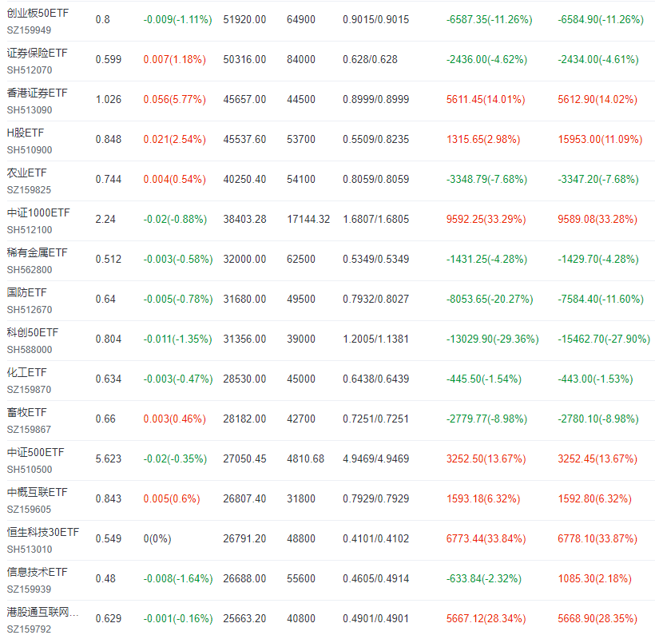Image resolution: width=655 pixels, height=639 pixels.
Task: Click loss -15462.70(-27.90%)
Action: click(x=604, y=339)
